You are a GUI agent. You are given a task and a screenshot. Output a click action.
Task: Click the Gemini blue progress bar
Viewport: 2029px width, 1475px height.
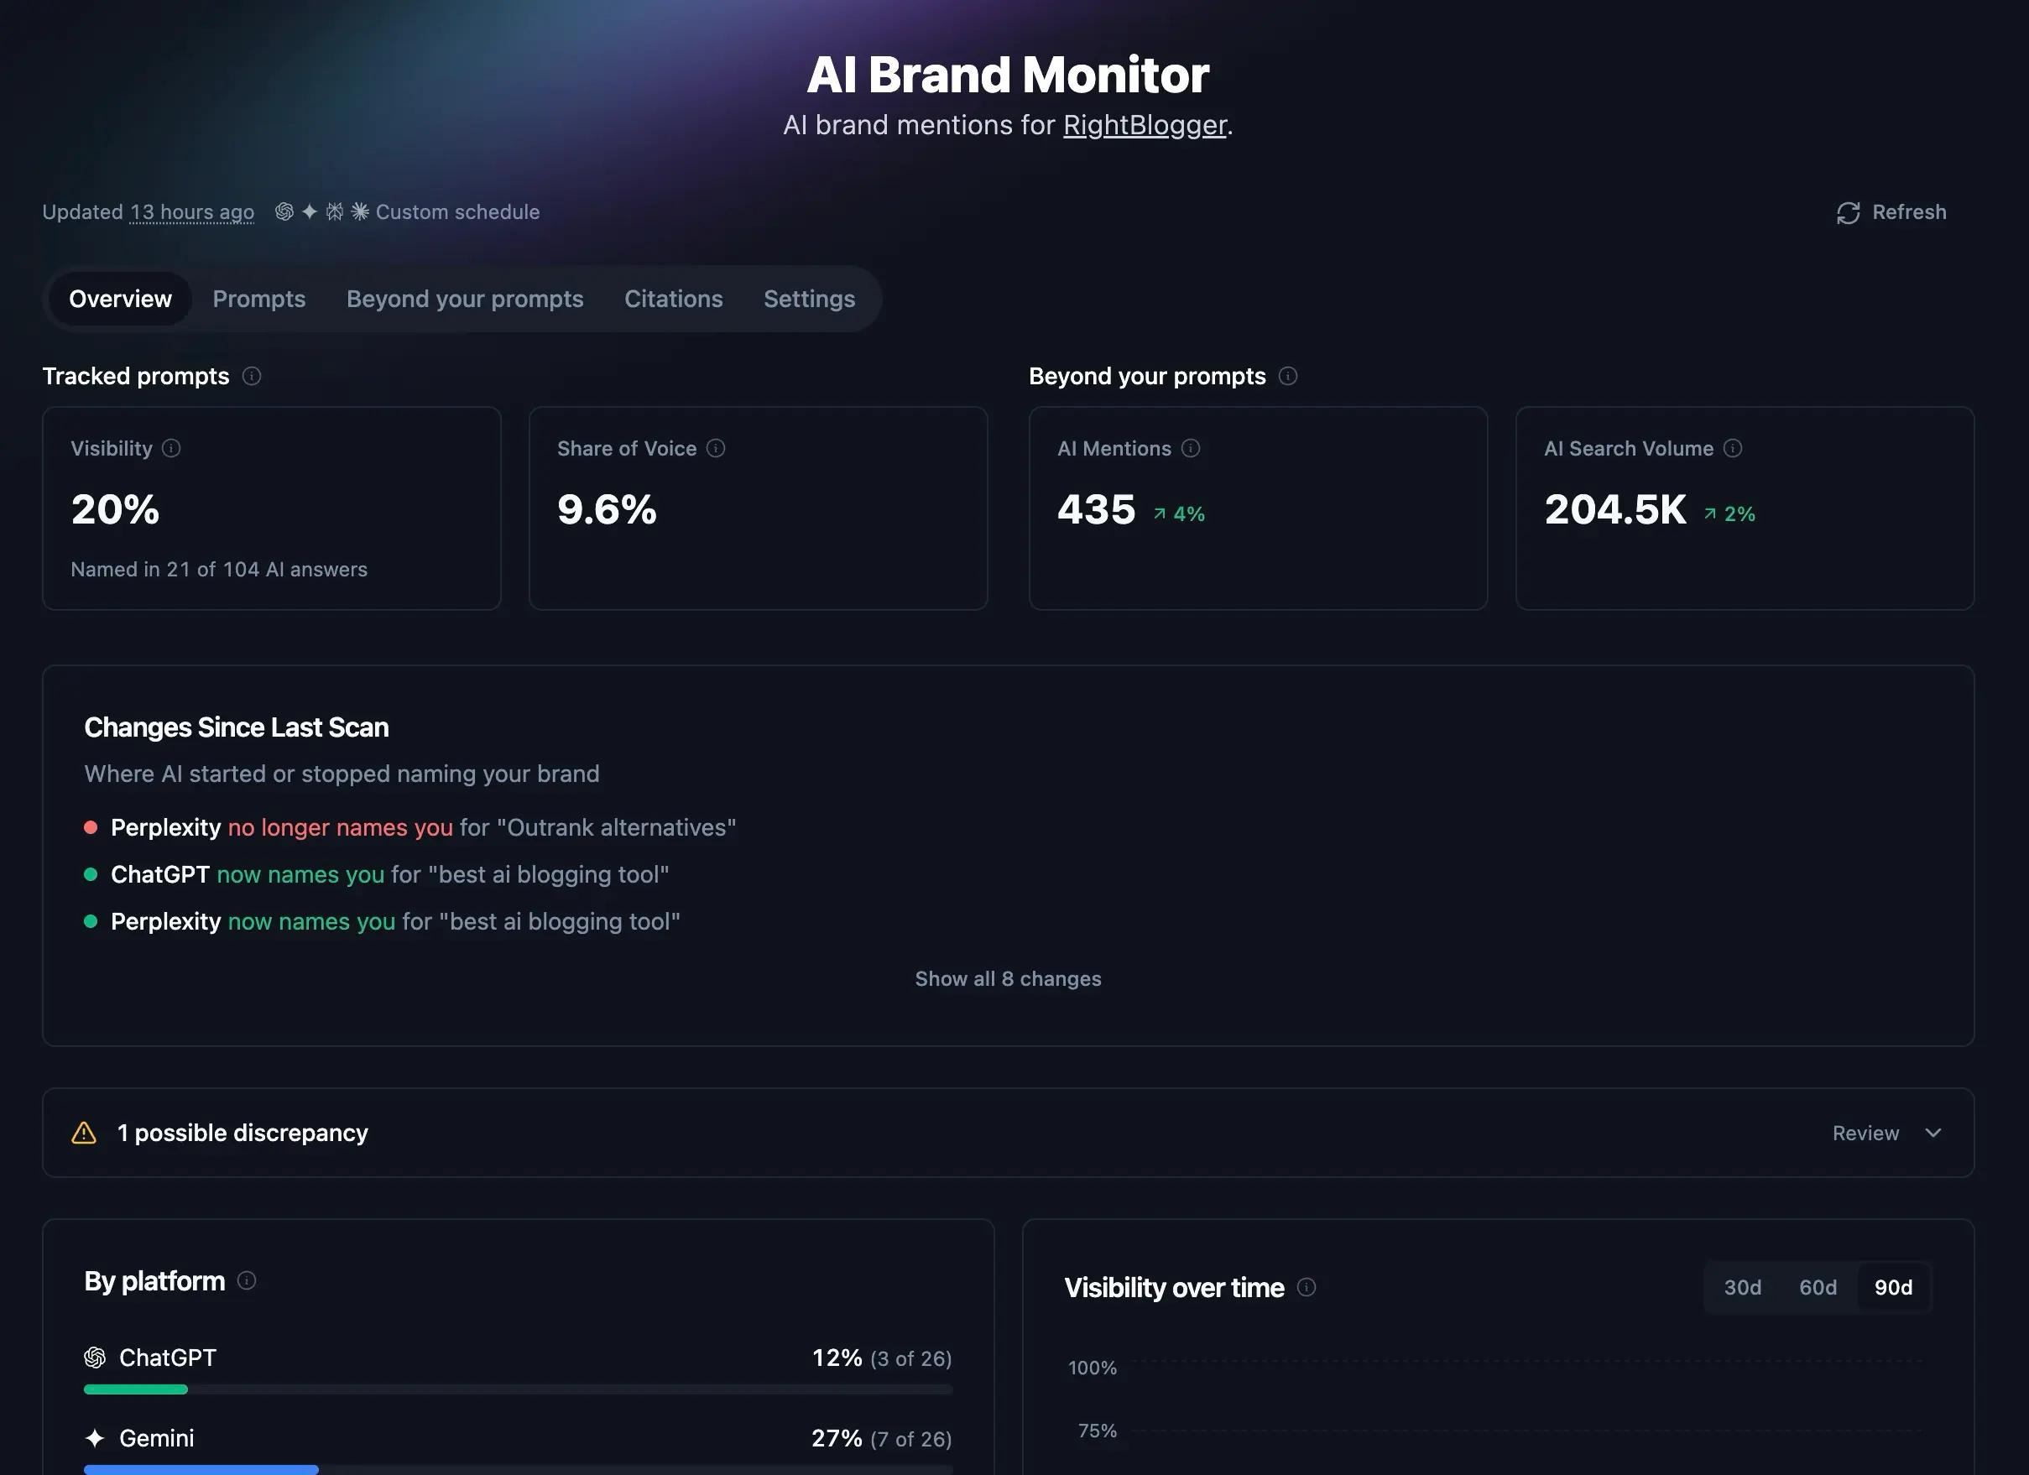click(x=201, y=1470)
